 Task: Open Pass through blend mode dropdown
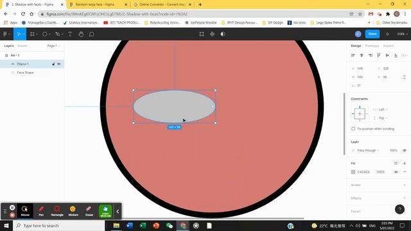tap(368, 150)
